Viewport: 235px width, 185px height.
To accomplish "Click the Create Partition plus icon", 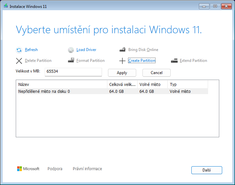I will (122, 61).
